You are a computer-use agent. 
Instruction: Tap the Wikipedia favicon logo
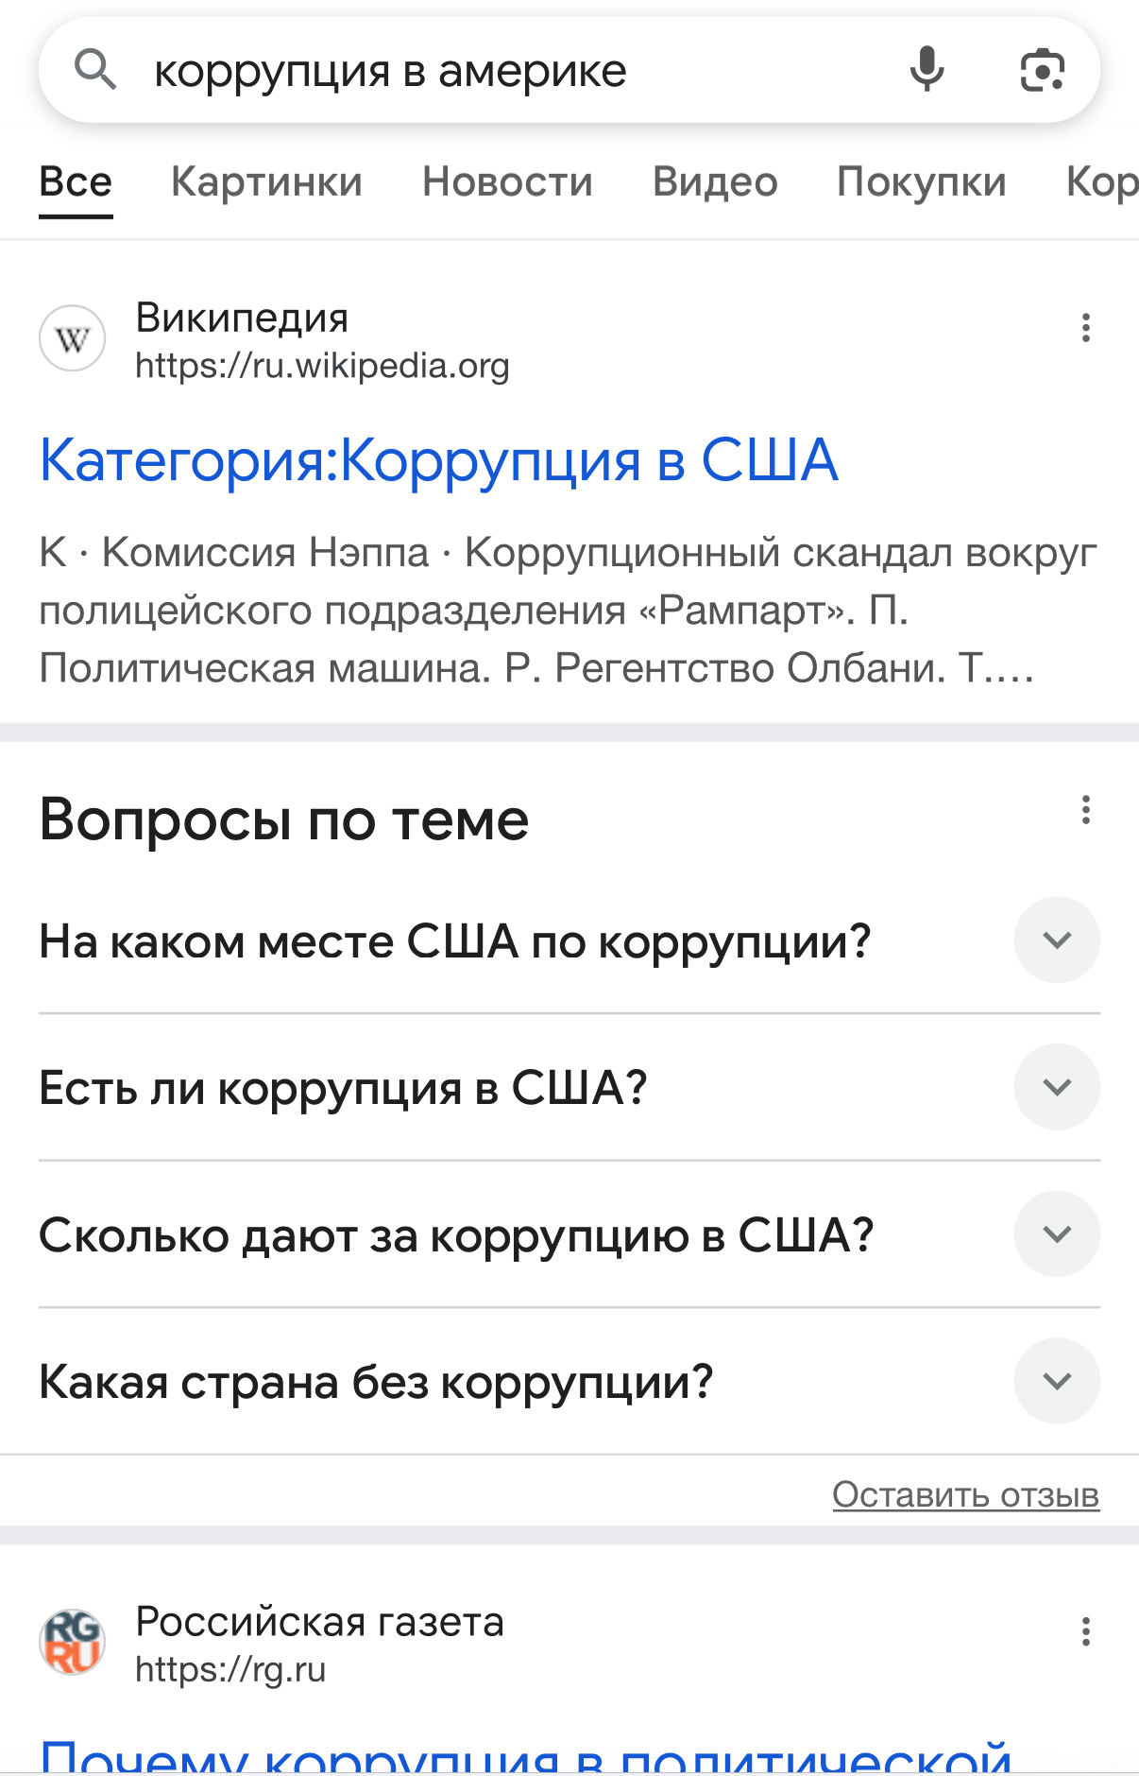73,338
